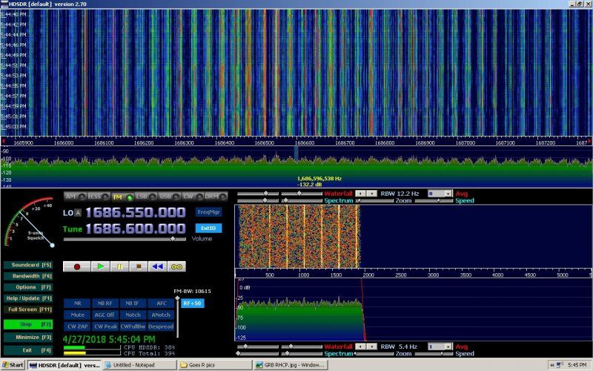
Task: Click 1686600 on the RF frequency scale
Action: (304, 142)
